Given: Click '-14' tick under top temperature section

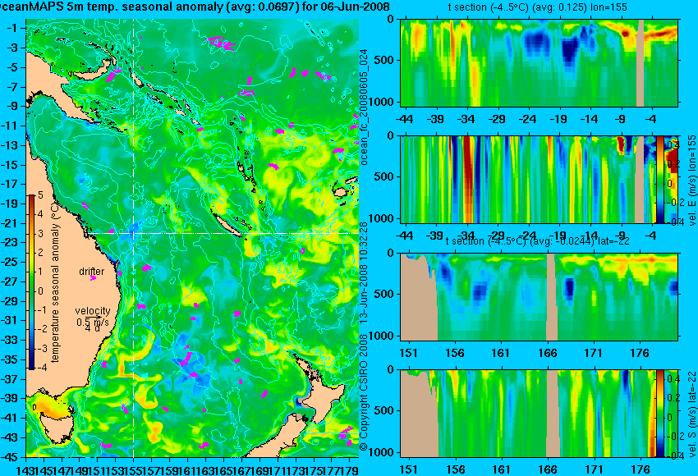Looking at the screenshot, I should click(590, 119).
